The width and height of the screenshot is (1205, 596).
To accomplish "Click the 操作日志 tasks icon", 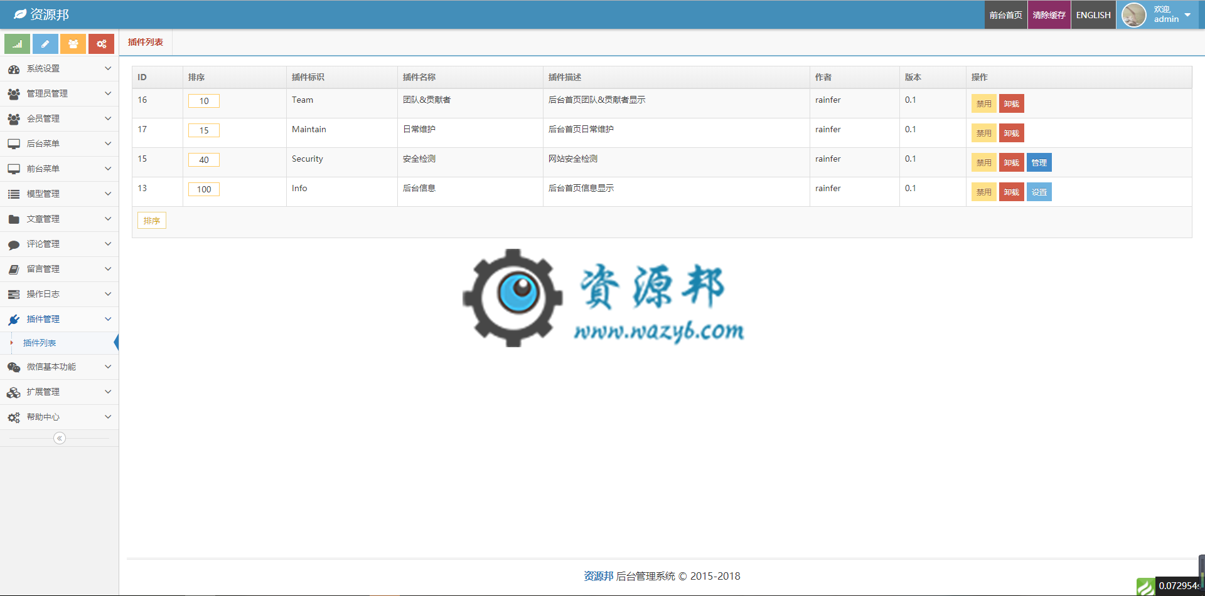I will pos(14,295).
